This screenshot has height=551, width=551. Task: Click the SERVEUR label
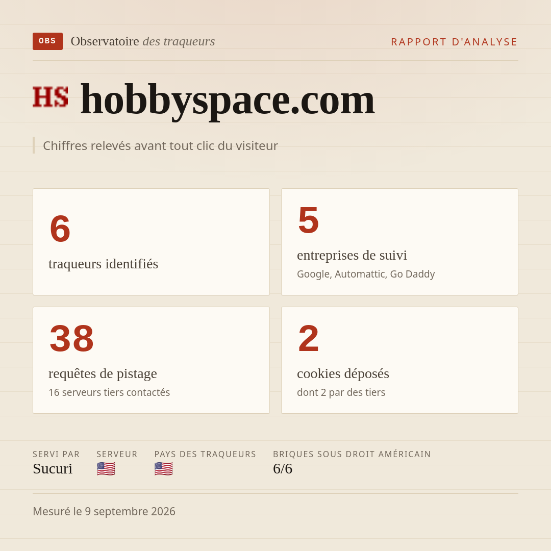117,454
